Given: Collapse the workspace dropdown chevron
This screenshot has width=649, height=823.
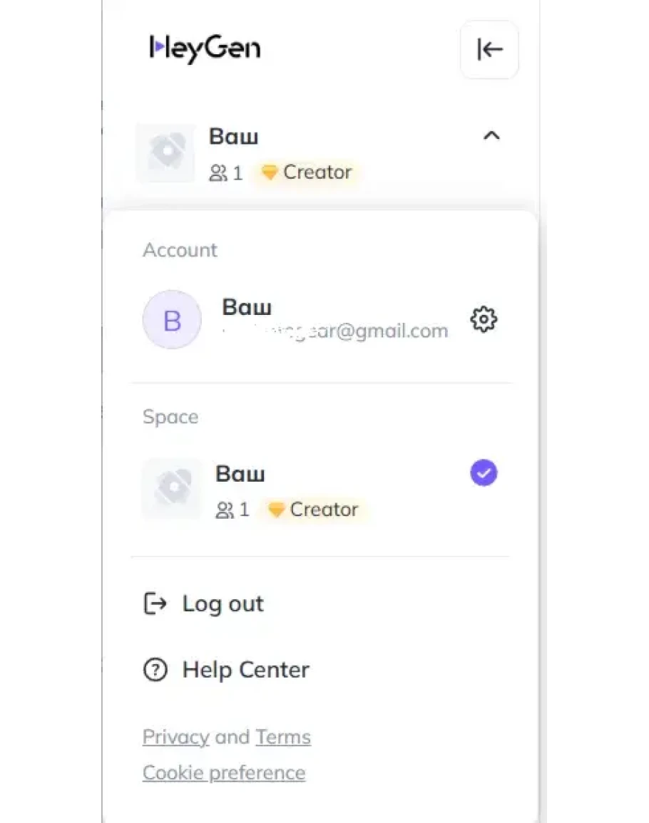Looking at the screenshot, I should [491, 135].
